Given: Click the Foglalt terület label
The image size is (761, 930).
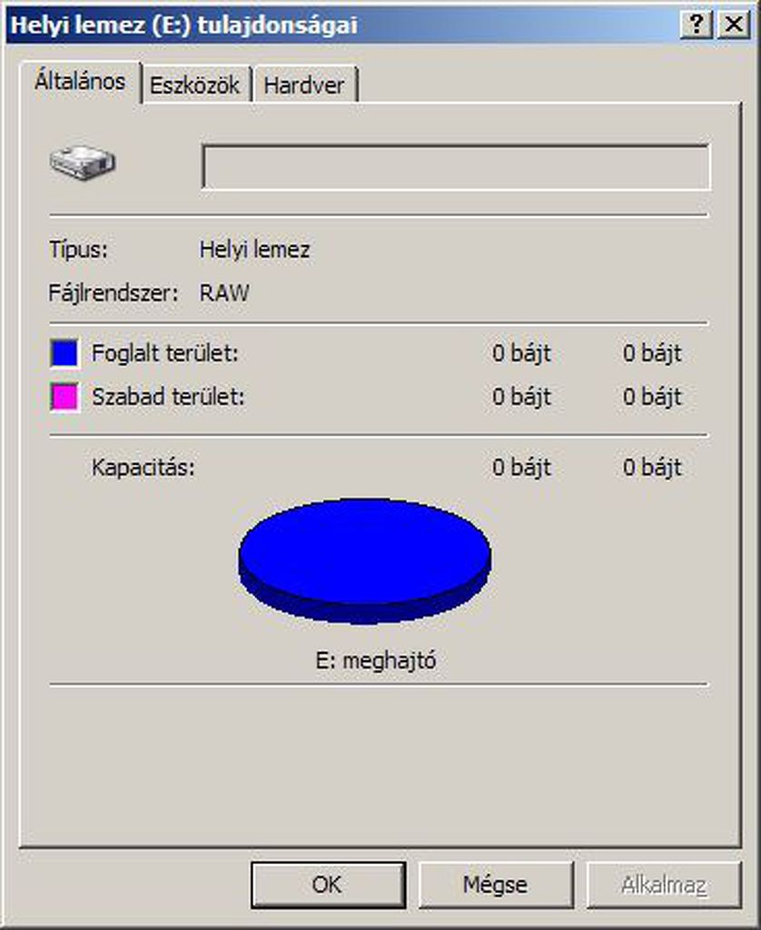Looking at the screenshot, I should click(x=165, y=353).
